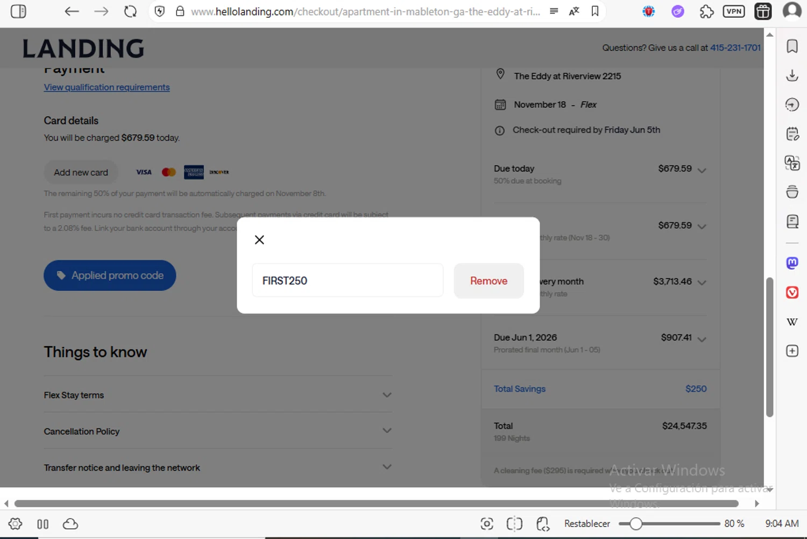Open the red extension icon in toolbar
This screenshot has height=539, width=807.
point(649,11)
